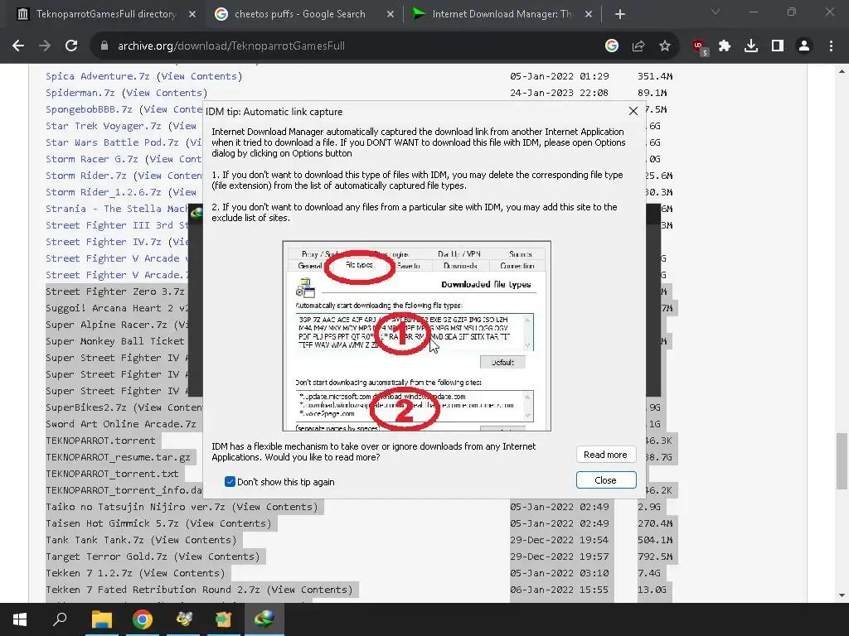This screenshot has width=849, height=636.
Task: Open a new browser tab
Action: [620, 14]
